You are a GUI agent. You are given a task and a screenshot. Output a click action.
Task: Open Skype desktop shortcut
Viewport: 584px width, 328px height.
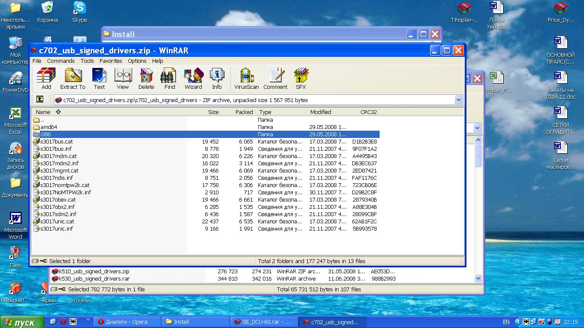[x=80, y=12]
